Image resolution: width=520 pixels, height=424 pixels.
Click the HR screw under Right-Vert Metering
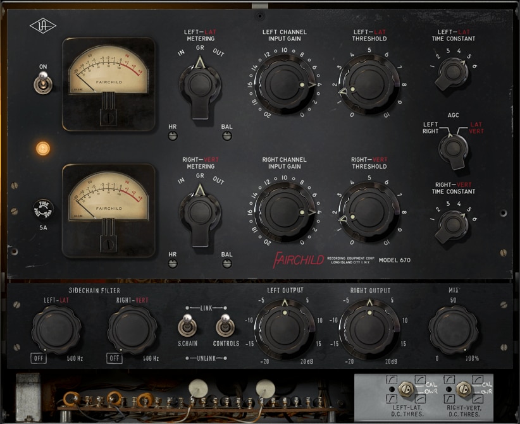click(x=173, y=263)
